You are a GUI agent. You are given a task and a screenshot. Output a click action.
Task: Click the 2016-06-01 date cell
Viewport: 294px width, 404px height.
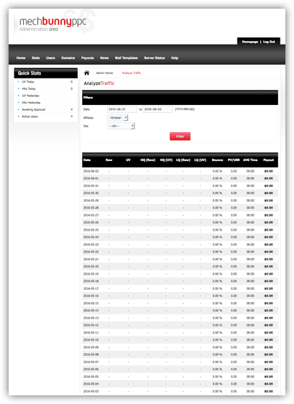point(91,178)
